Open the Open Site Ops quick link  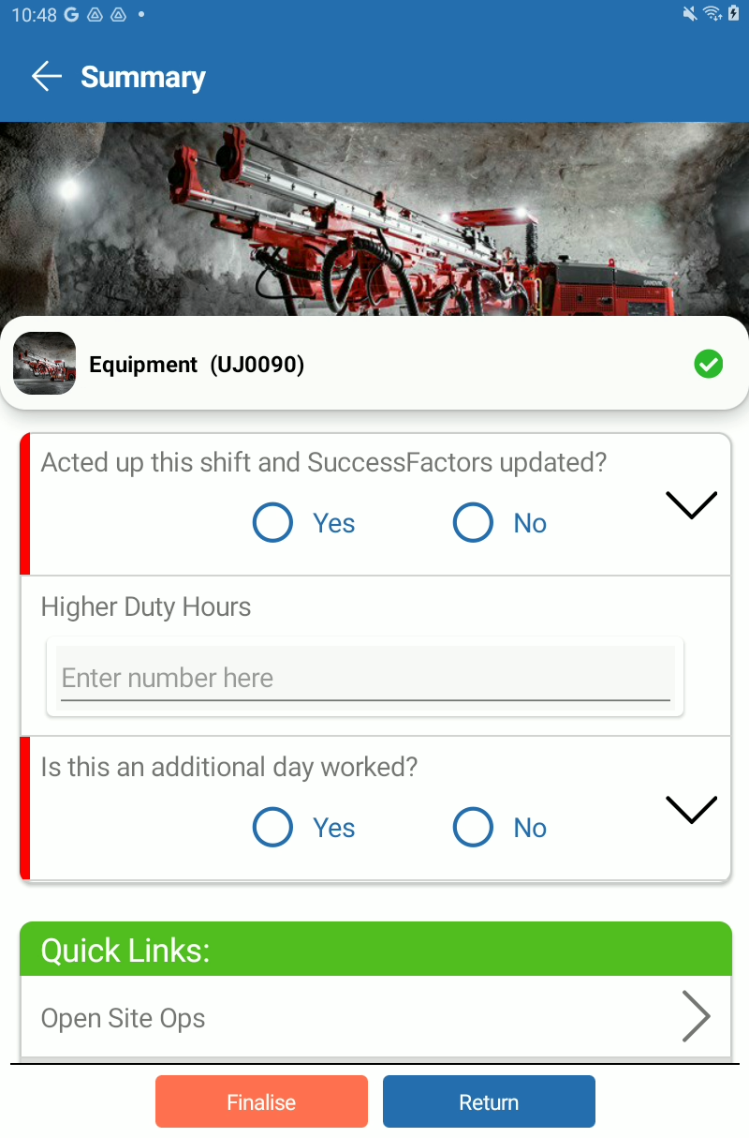[375, 1017]
